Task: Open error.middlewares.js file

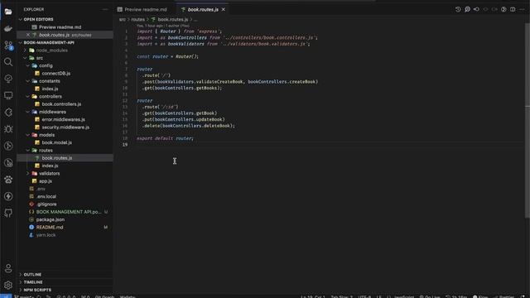Action: [x=63, y=119]
